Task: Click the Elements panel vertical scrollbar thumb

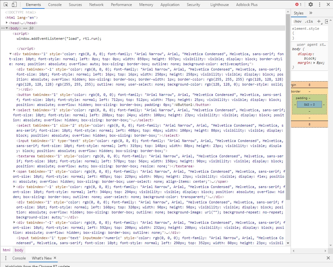Action: tap(288, 107)
